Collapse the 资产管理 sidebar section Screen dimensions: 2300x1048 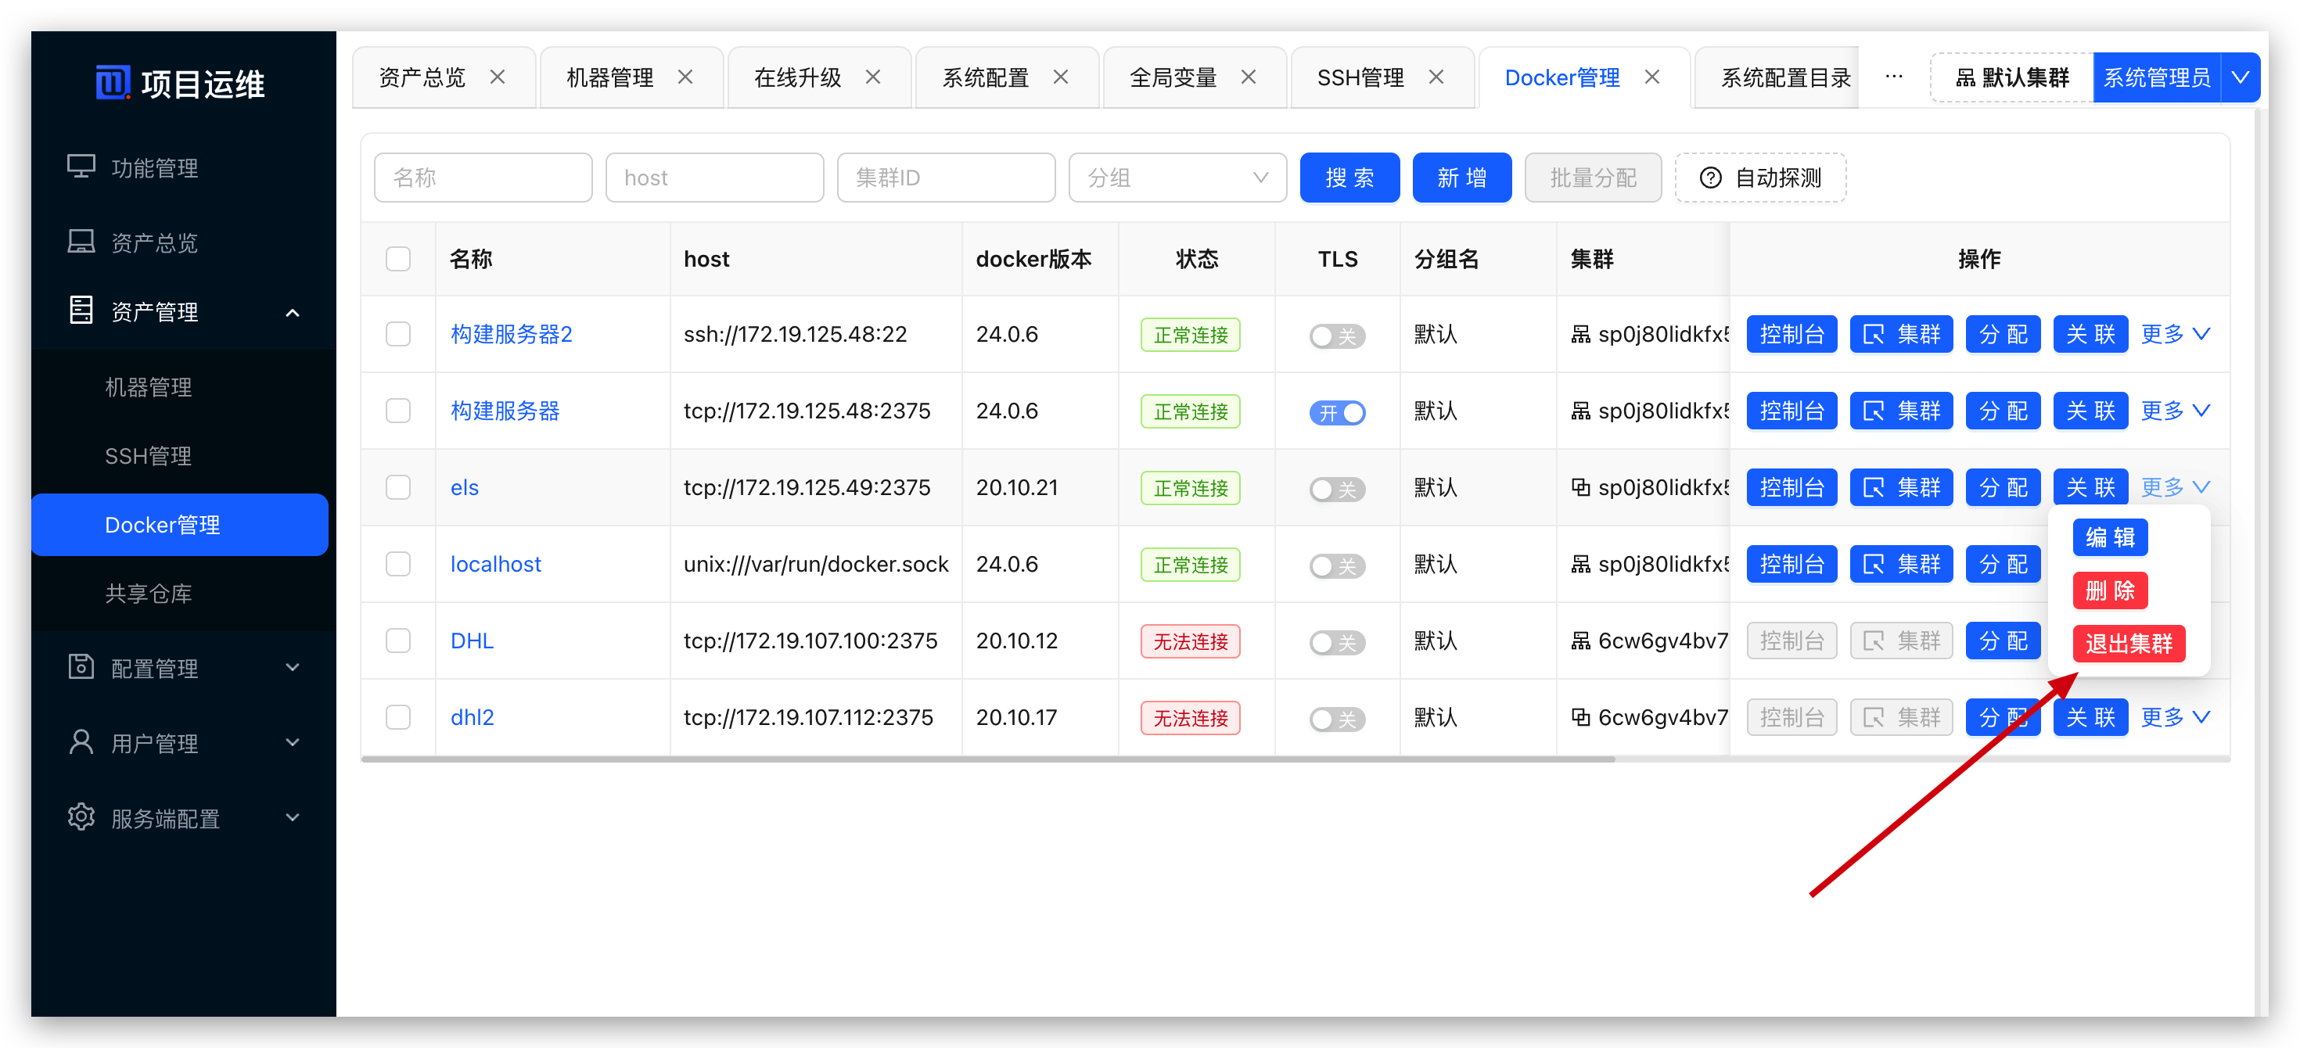[x=292, y=312]
